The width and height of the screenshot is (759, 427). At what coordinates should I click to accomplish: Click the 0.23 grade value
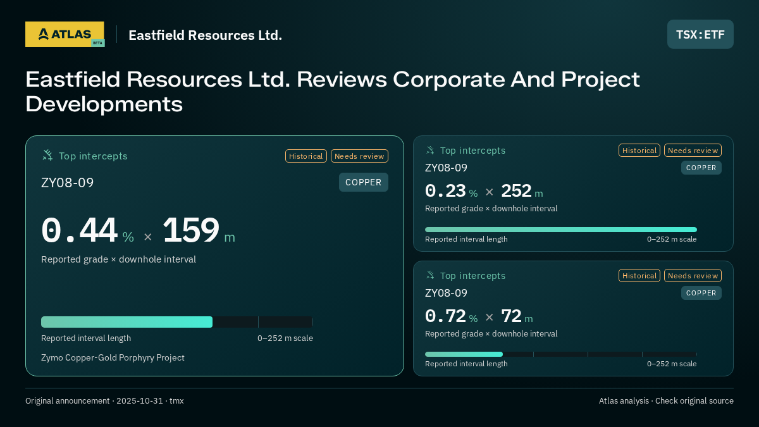coord(445,190)
